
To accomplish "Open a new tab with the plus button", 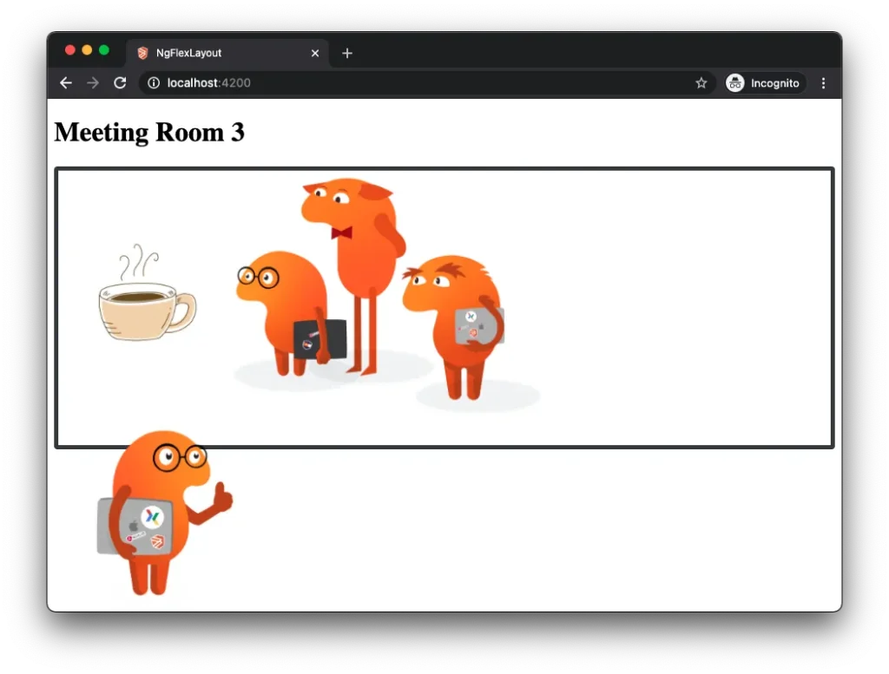I will point(347,53).
